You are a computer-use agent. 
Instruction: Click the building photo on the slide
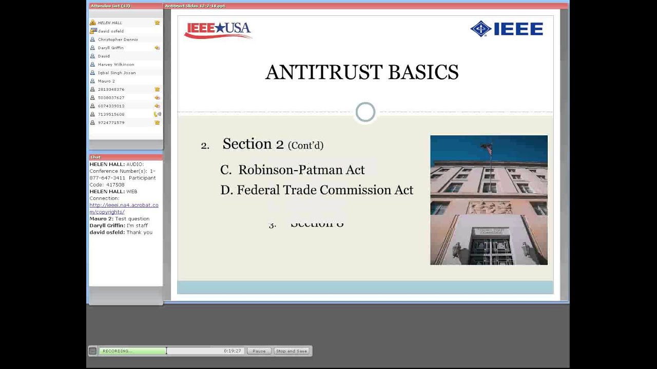pos(489,200)
